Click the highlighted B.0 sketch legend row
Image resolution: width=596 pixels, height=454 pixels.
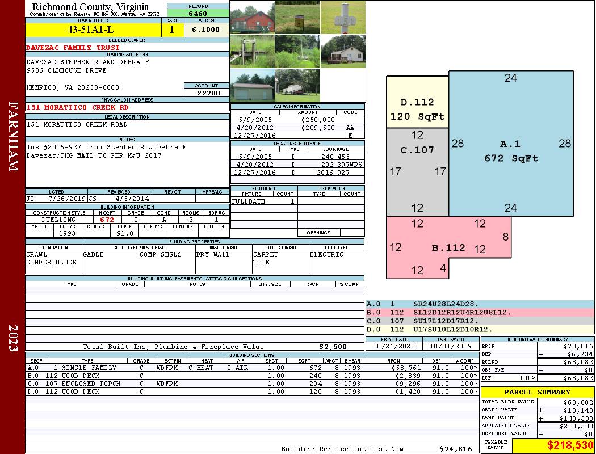[x=480, y=312]
